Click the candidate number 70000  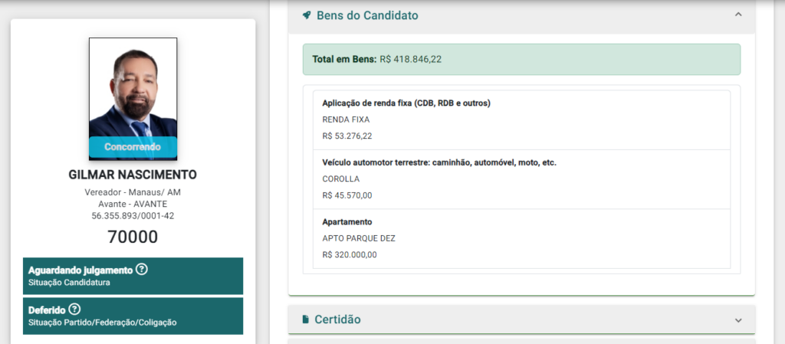[133, 237]
